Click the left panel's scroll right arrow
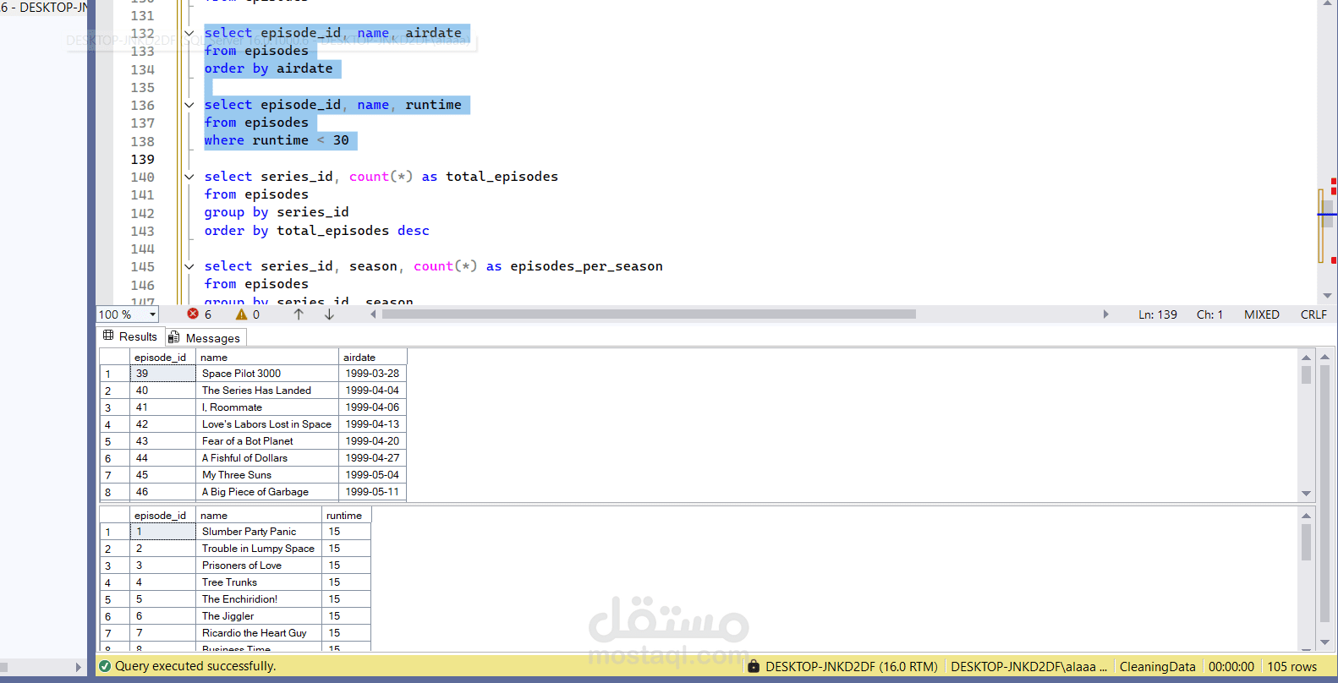 [79, 667]
